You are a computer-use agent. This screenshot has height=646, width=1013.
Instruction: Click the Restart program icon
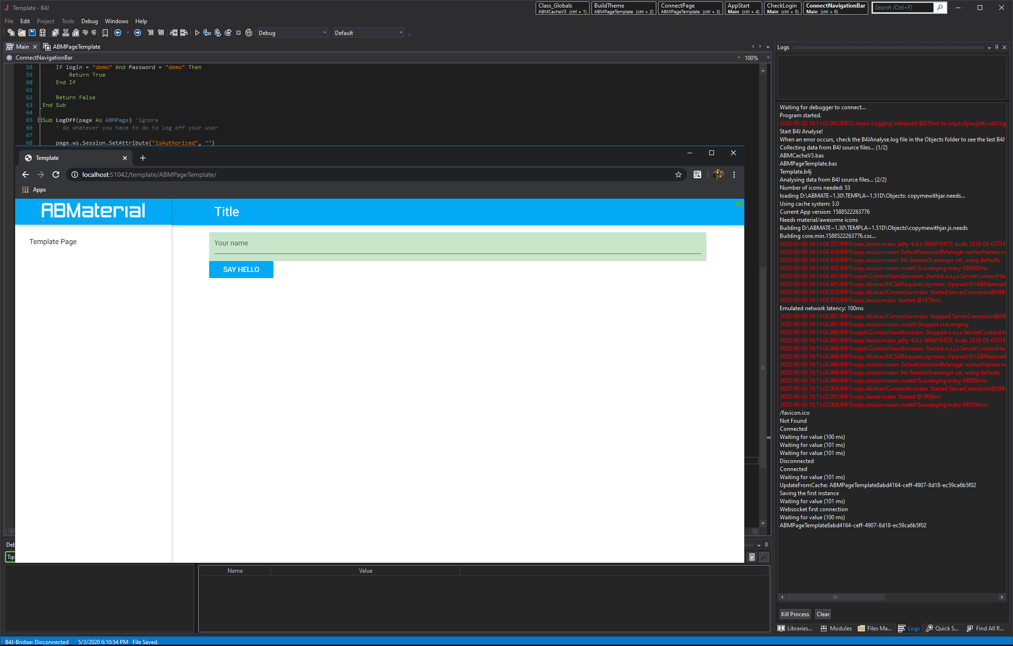249,33
